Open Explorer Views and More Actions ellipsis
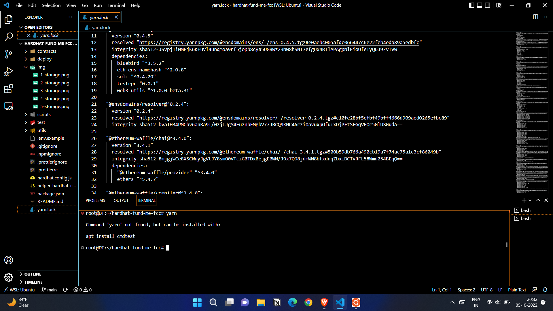 coord(70,17)
